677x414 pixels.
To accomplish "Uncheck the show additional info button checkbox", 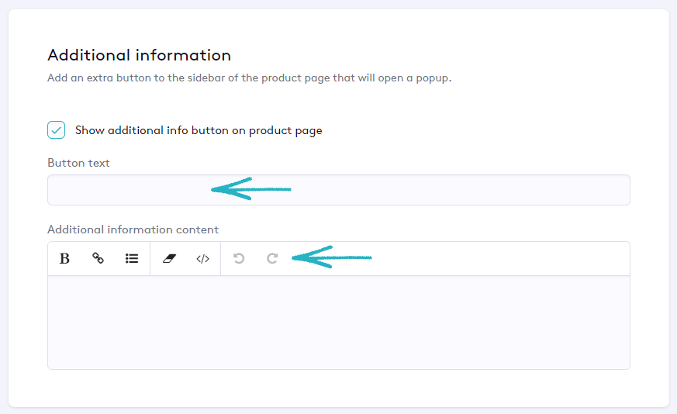I will pyautogui.click(x=57, y=129).
